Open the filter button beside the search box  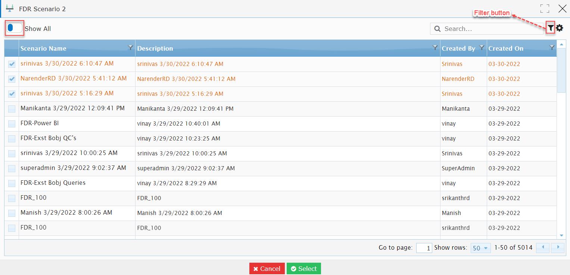coord(551,28)
